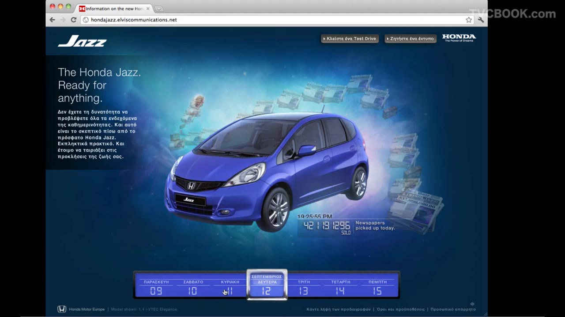Bookmark this page with the star icon
Viewport: 565px width, 317px height.
(x=469, y=20)
